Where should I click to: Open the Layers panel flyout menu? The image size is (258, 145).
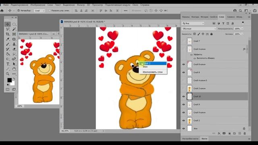249,17
